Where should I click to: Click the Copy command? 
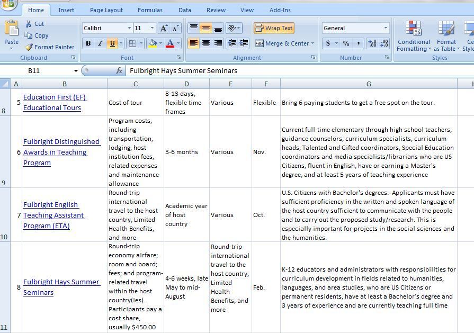click(36, 35)
